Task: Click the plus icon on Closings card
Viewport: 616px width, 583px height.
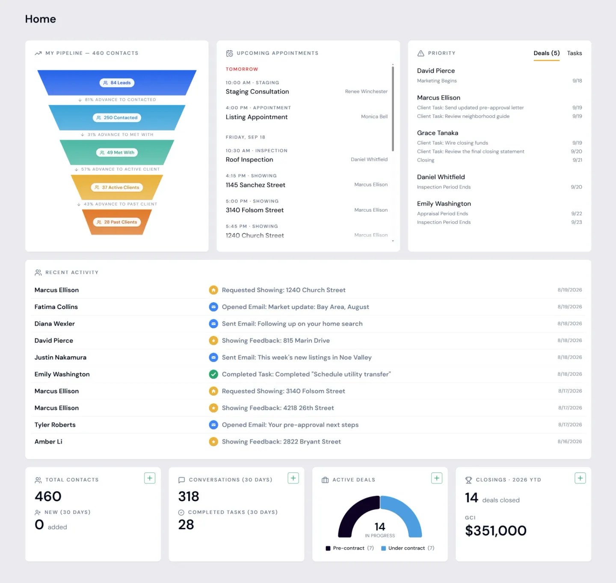Action: 580,478
